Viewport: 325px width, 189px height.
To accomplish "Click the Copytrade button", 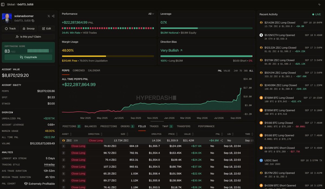I will [28, 57].
